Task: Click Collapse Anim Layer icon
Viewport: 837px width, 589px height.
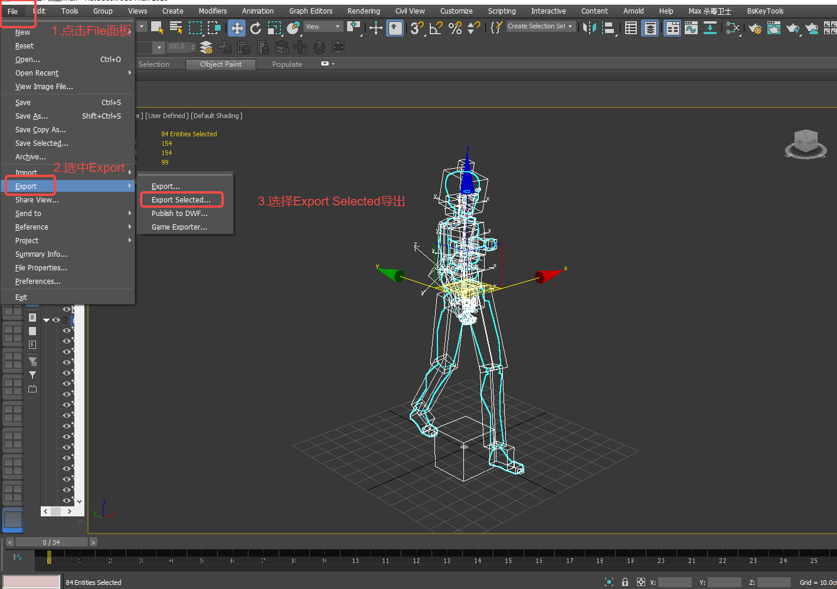Action: [x=319, y=47]
